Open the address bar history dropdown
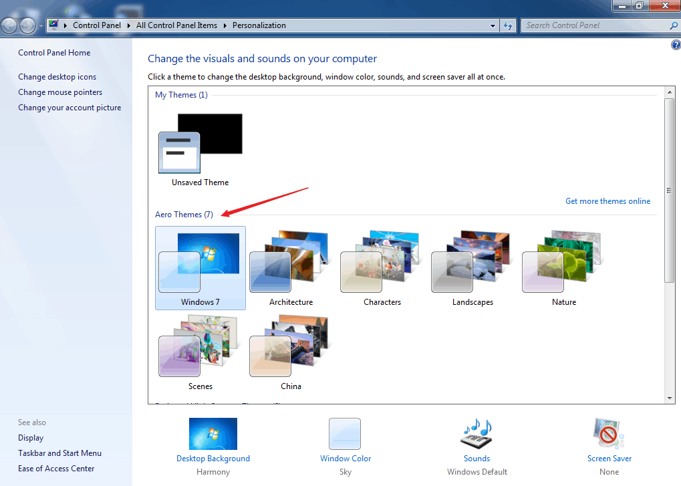The image size is (681, 486). (493, 25)
